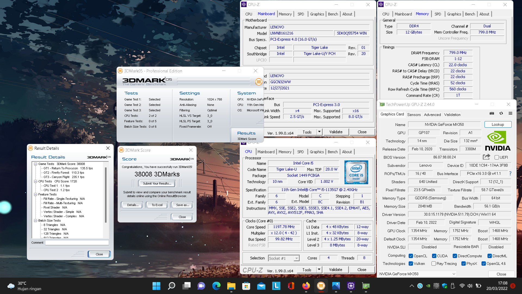Collapse the Game Tests tree node
The image size is (522, 294).
tap(35, 164)
